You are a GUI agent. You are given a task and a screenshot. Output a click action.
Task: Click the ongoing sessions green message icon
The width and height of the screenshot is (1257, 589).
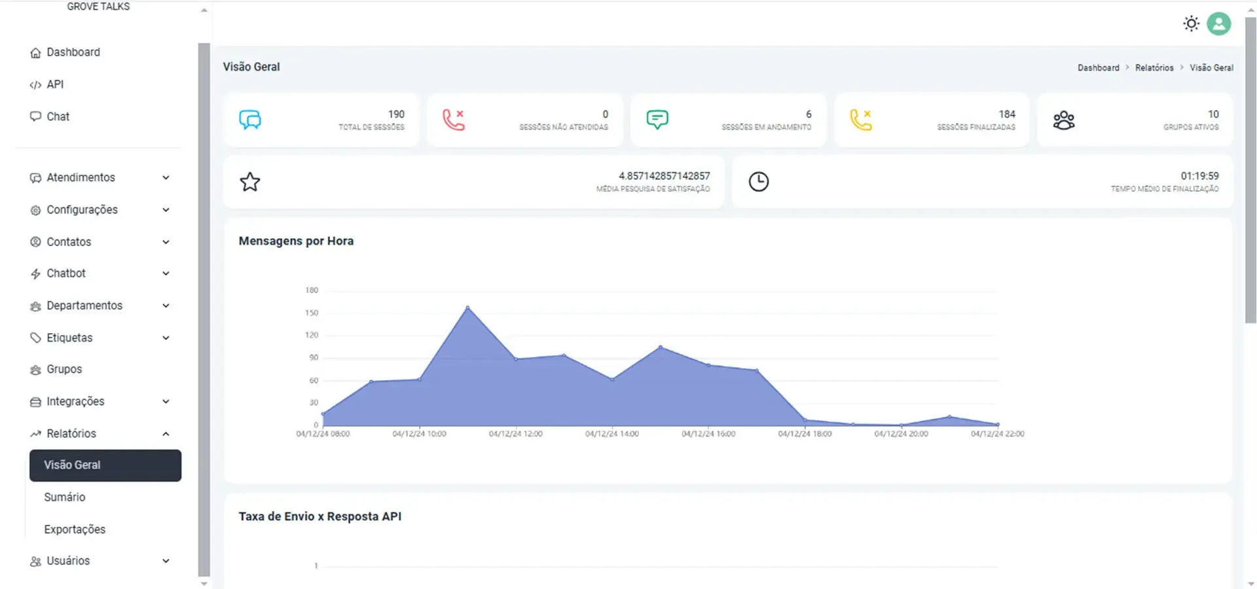coord(657,120)
